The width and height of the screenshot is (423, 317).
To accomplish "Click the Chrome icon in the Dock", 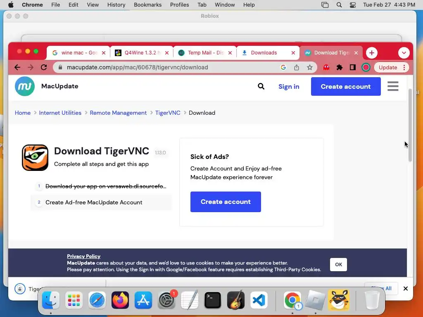I will click(x=292, y=300).
